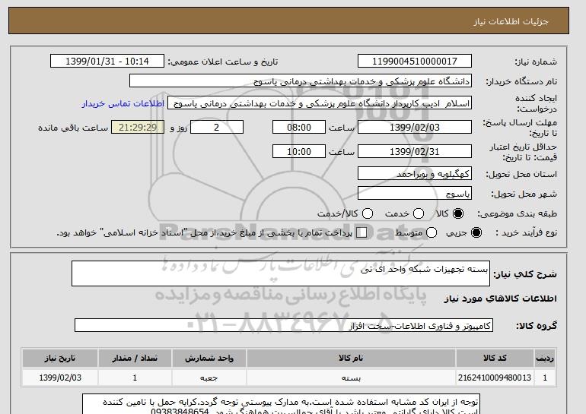Click the delivery province field کهگیلویه و بویراحمد
This screenshot has height=414, width=586.
pyautogui.click(x=415, y=173)
